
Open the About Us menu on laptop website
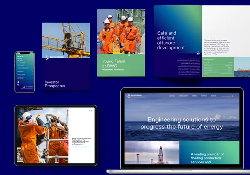tap(172, 96)
